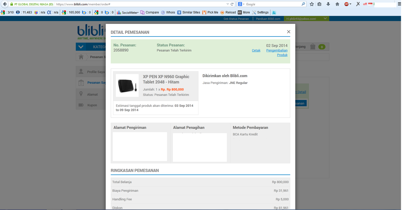Viewport: 402px width, 210px height.
Task: Click the Alexa rank 11,483 indicator
Action: pyautogui.click(x=24, y=12)
